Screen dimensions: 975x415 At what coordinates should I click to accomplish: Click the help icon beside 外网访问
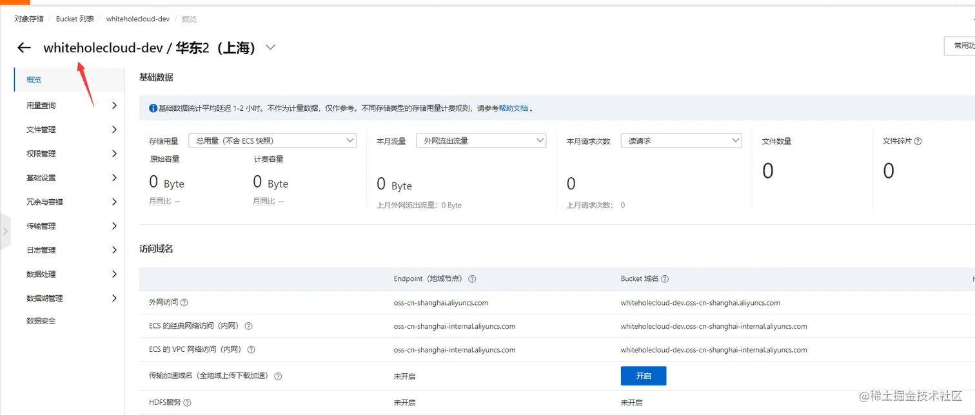(x=184, y=302)
